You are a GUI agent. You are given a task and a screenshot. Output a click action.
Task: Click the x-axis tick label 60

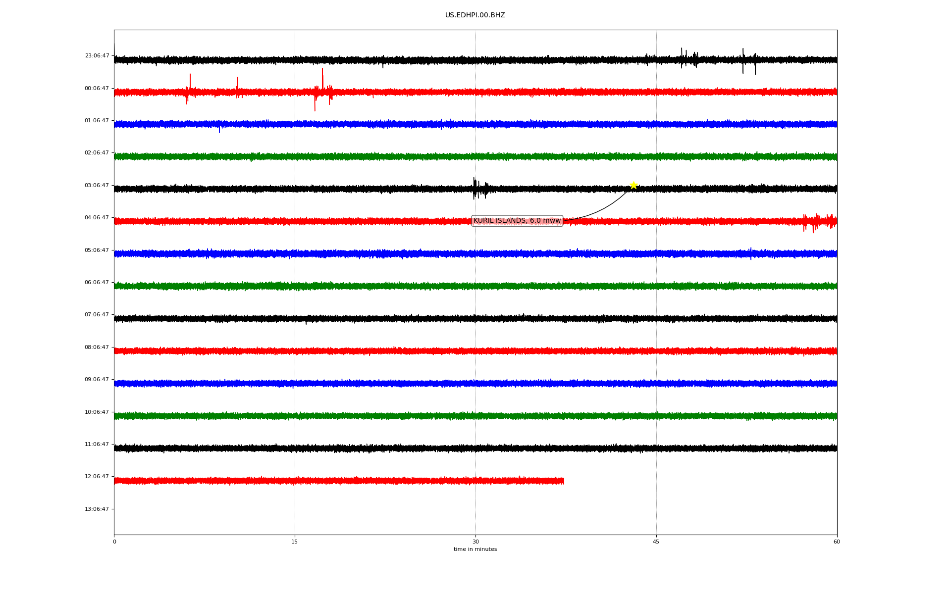click(x=837, y=542)
